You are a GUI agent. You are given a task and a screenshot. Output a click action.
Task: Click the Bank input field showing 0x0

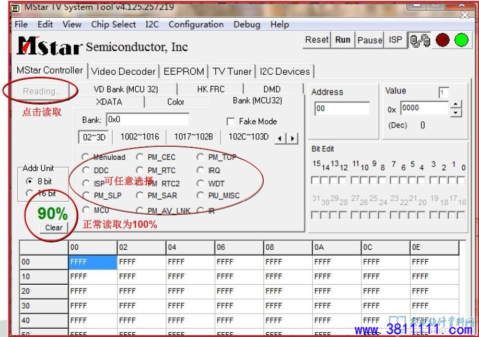point(147,120)
